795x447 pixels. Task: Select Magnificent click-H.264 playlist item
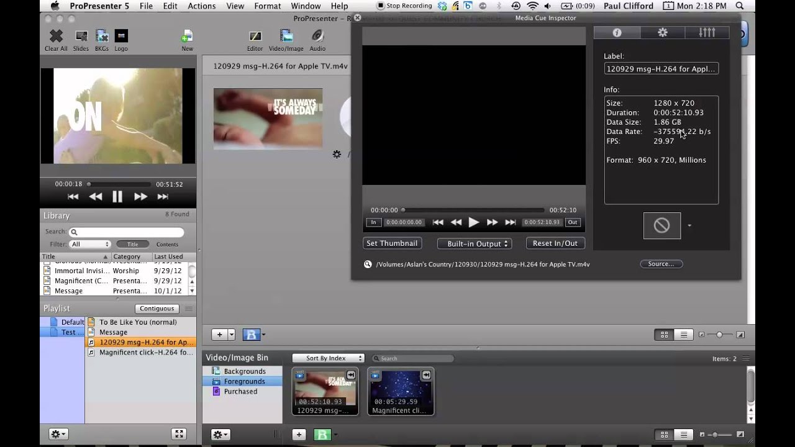(x=140, y=352)
